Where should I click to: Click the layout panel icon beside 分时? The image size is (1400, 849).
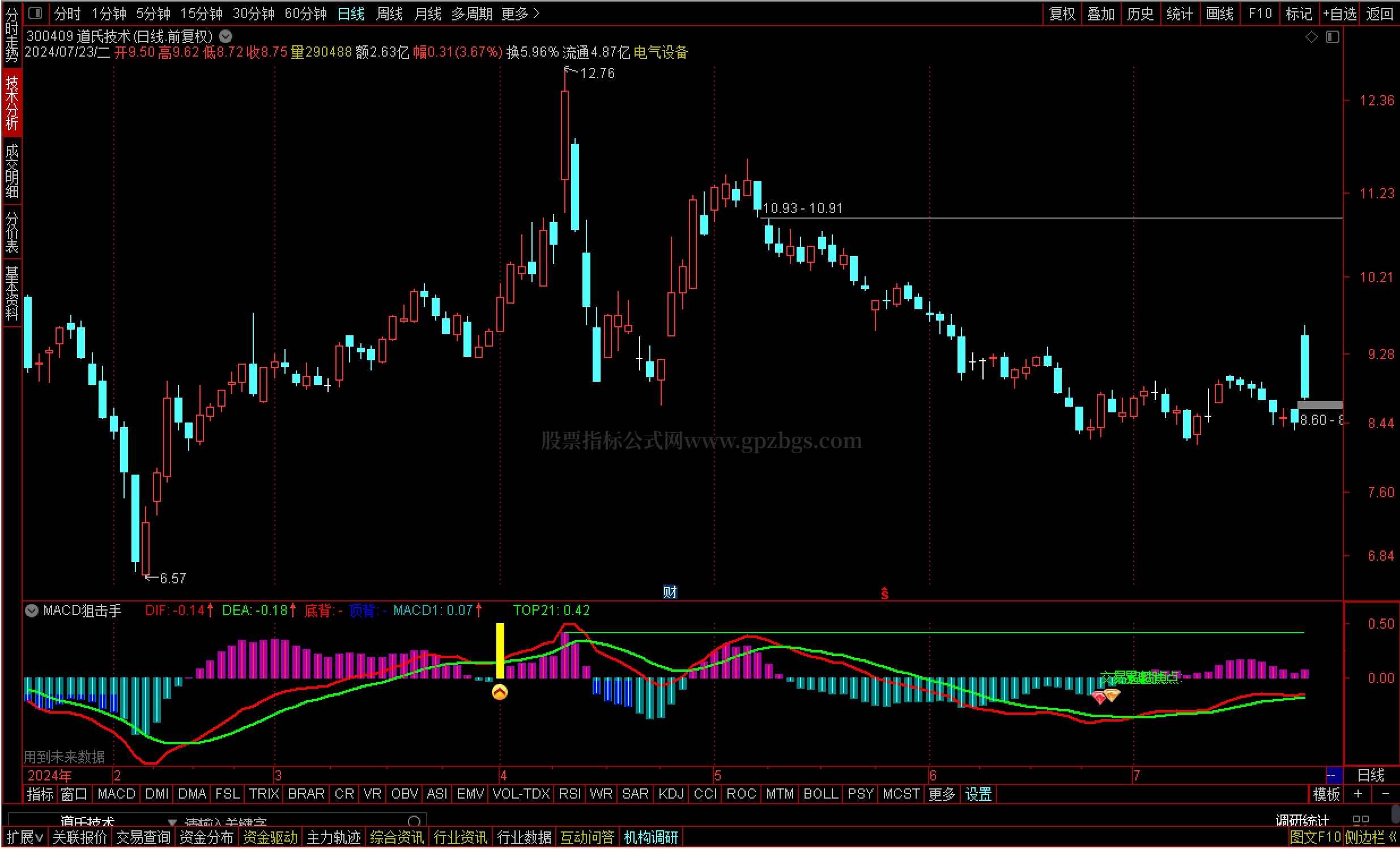[x=35, y=12]
